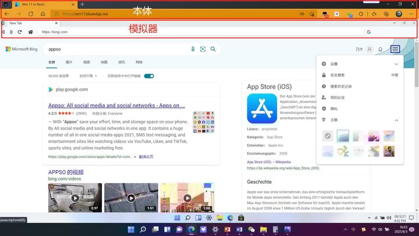This screenshot has width=419, height=236.
Task: Switch to the 图片 search tab
Action: (x=69, y=62)
